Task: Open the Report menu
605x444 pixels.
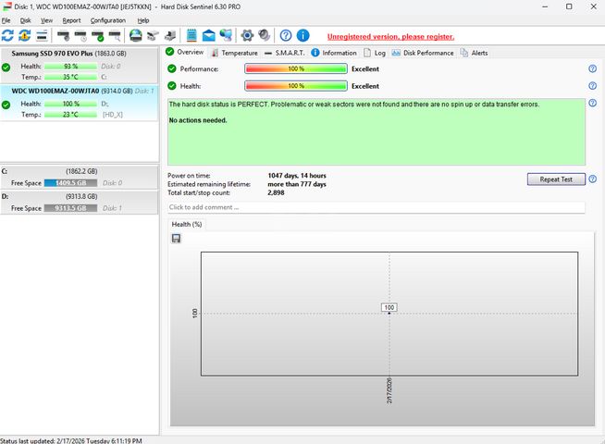Action: click(71, 20)
